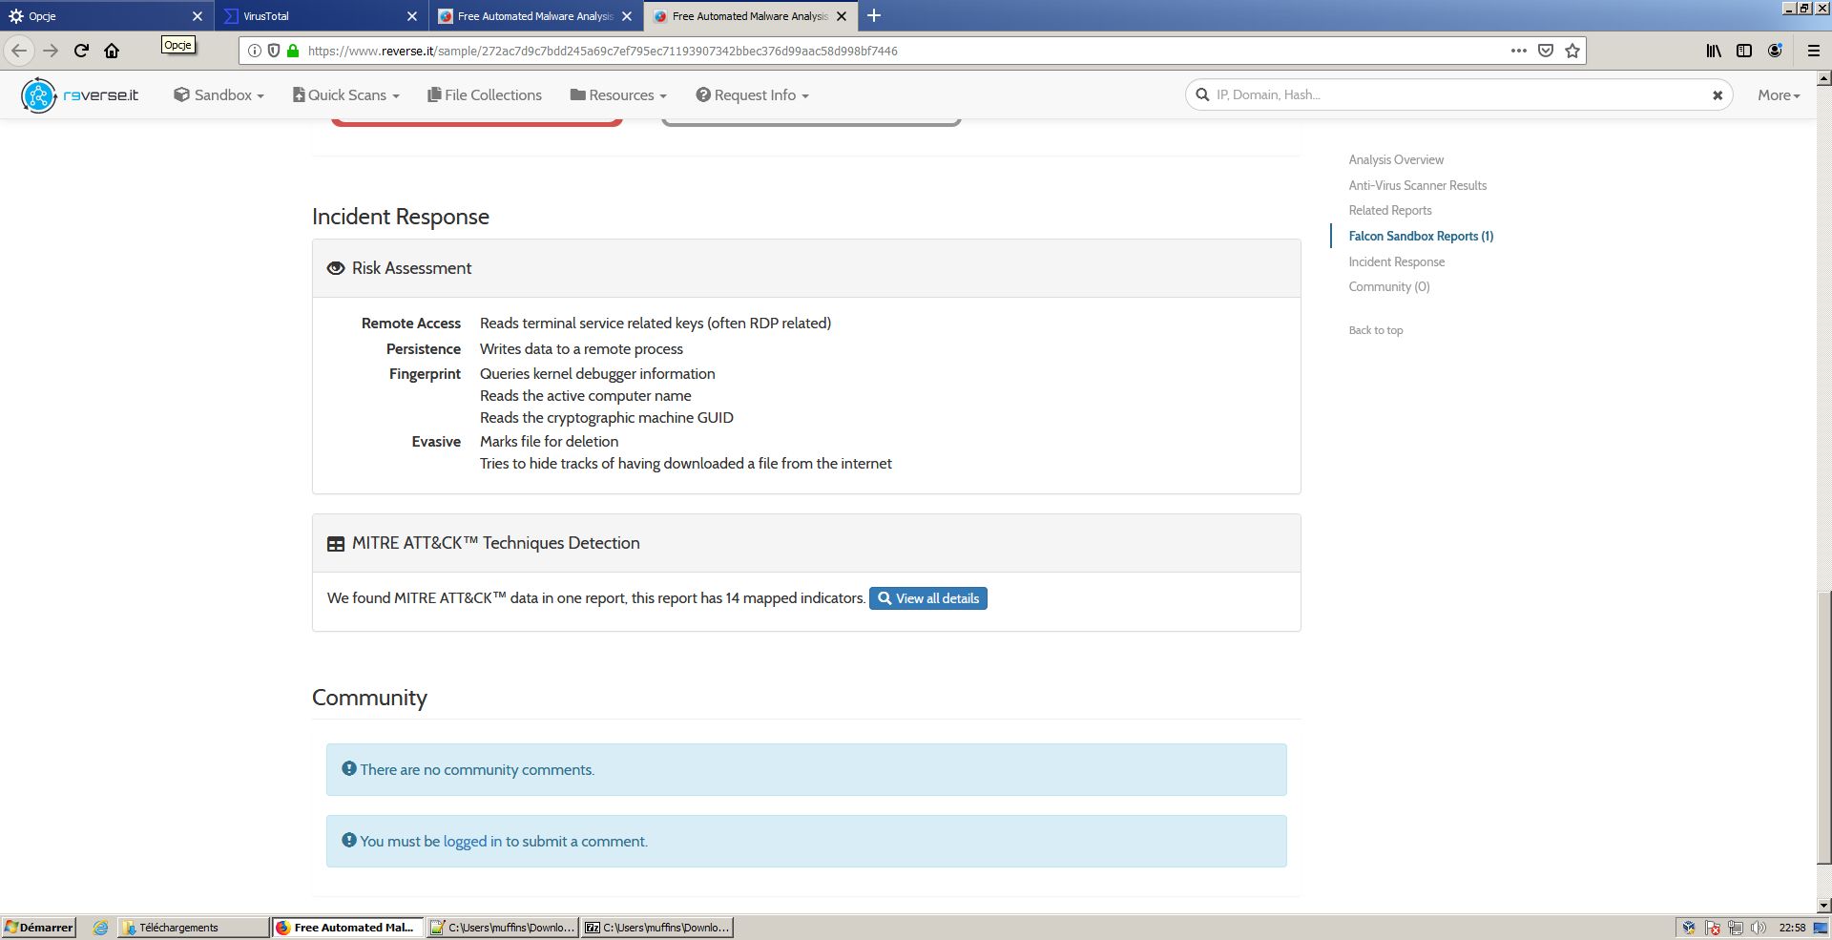Select text 'Marks file for deletion'
This screenshot has width=1832, height=940.
pyautogui.click(x=549, y=442)
